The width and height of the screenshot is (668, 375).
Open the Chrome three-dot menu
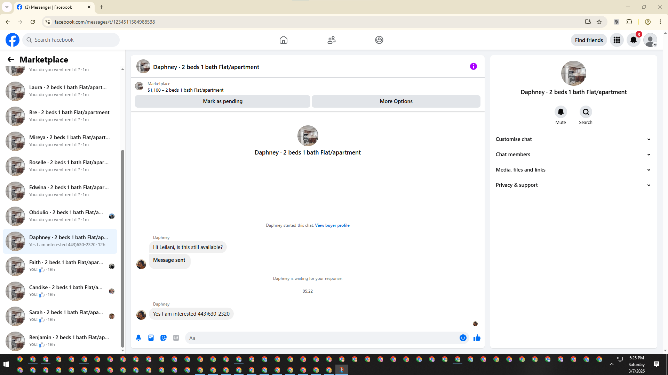coord(660,22)
